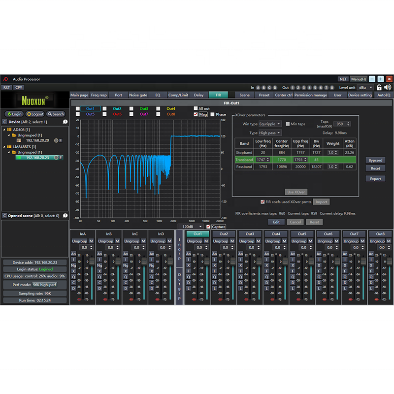Open the Level unit dBu dropdown

(x=365, y=88)
